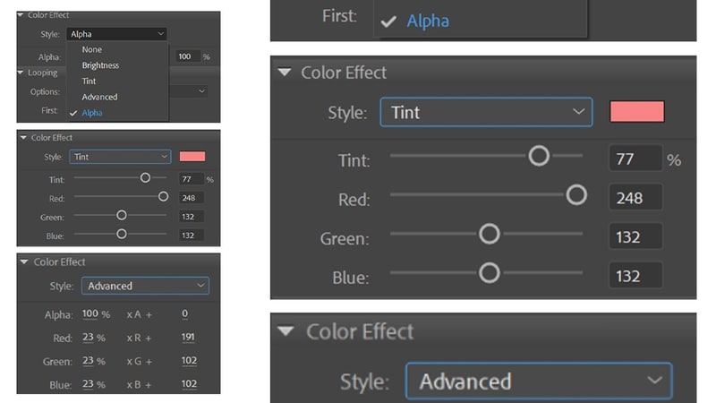This screenshot has width=716, height=403.
Task: Click the large pink tint color swatch
Action: (x=637, y=112)
